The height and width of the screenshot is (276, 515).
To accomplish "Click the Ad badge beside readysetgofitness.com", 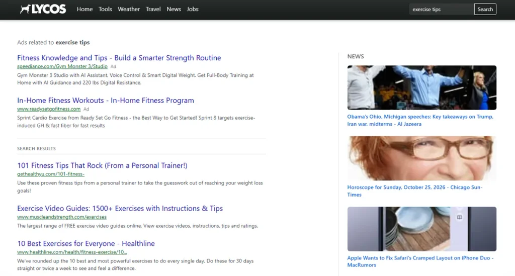I will [86, 109].
